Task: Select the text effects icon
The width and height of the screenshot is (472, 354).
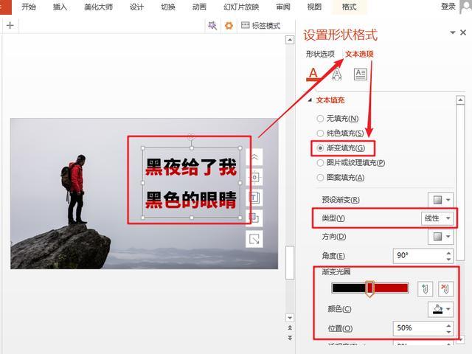Action: 336,74
